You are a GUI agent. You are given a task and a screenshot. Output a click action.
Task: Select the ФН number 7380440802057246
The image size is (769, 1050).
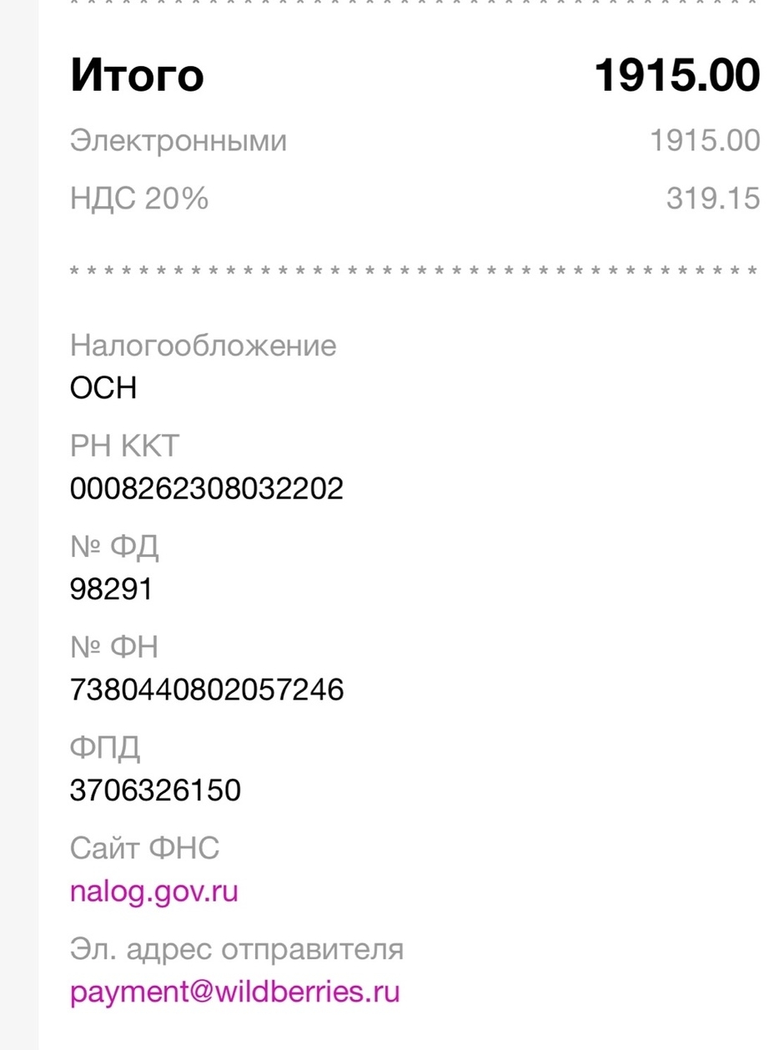[x=207, y=690]
